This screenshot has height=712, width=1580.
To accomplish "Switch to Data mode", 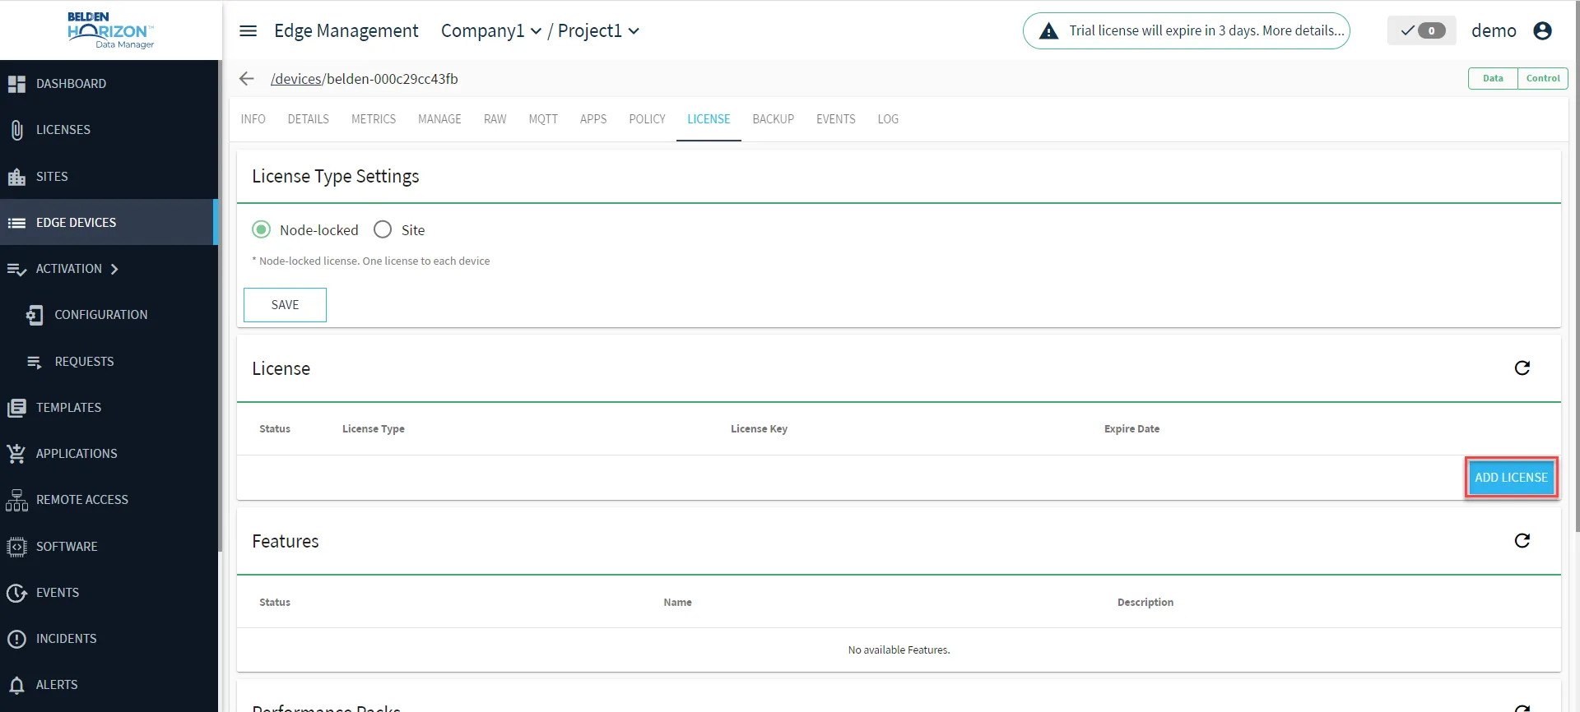I will [x=1493, y=79].
